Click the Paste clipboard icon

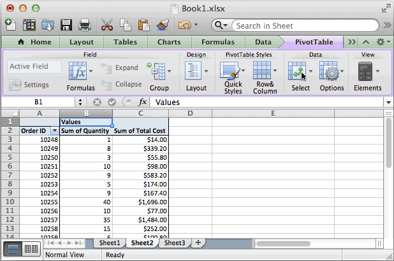click(x=143, y=25)
